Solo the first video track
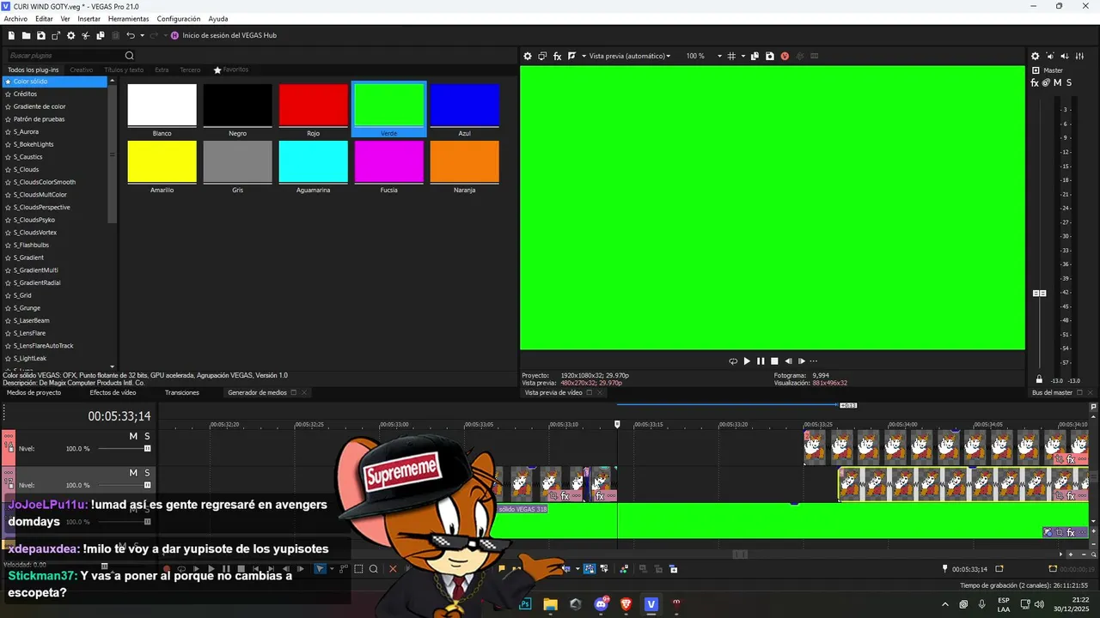Screen dimensions: 1100x618 click(147, 436)
